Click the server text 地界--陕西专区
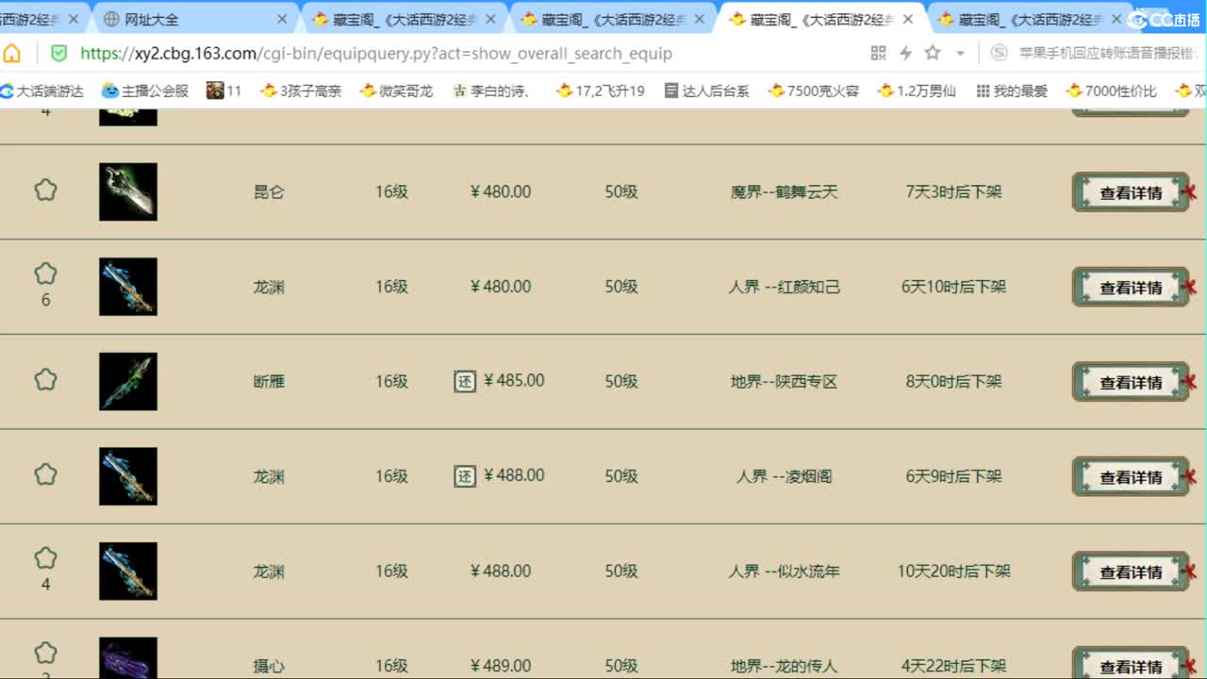 785,382
